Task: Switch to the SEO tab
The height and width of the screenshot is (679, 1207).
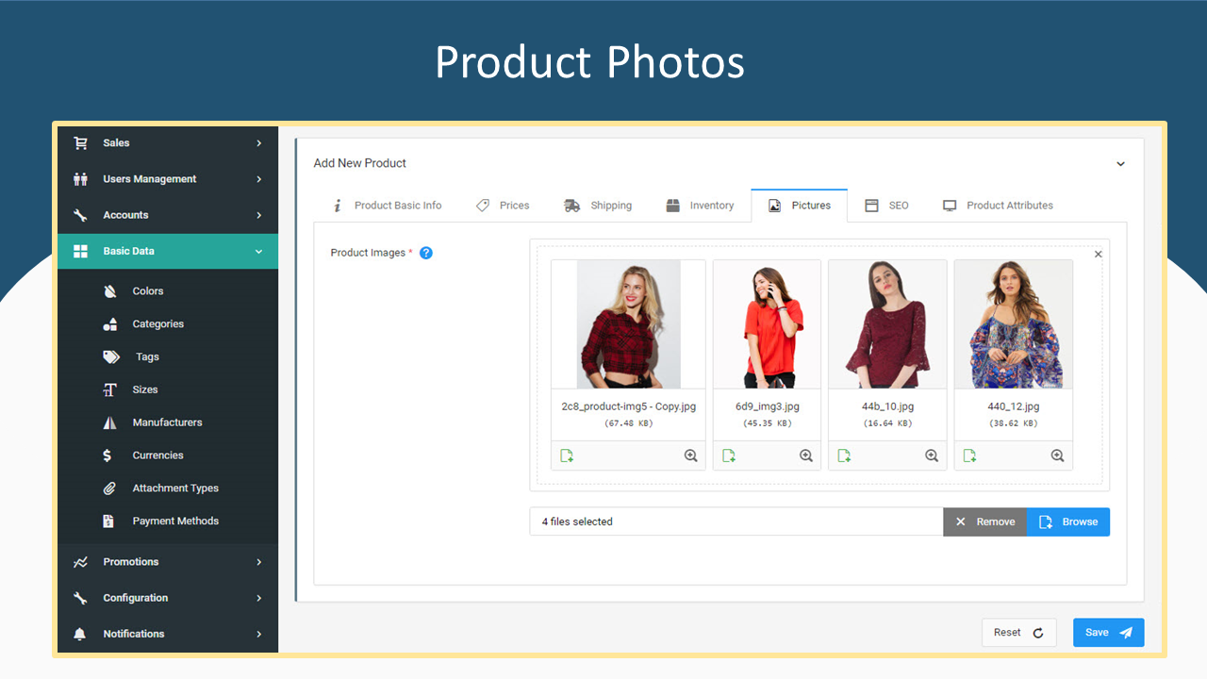Action: 886,206
